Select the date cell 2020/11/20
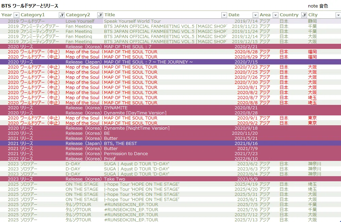341x222 pixels. coord(245,133)
